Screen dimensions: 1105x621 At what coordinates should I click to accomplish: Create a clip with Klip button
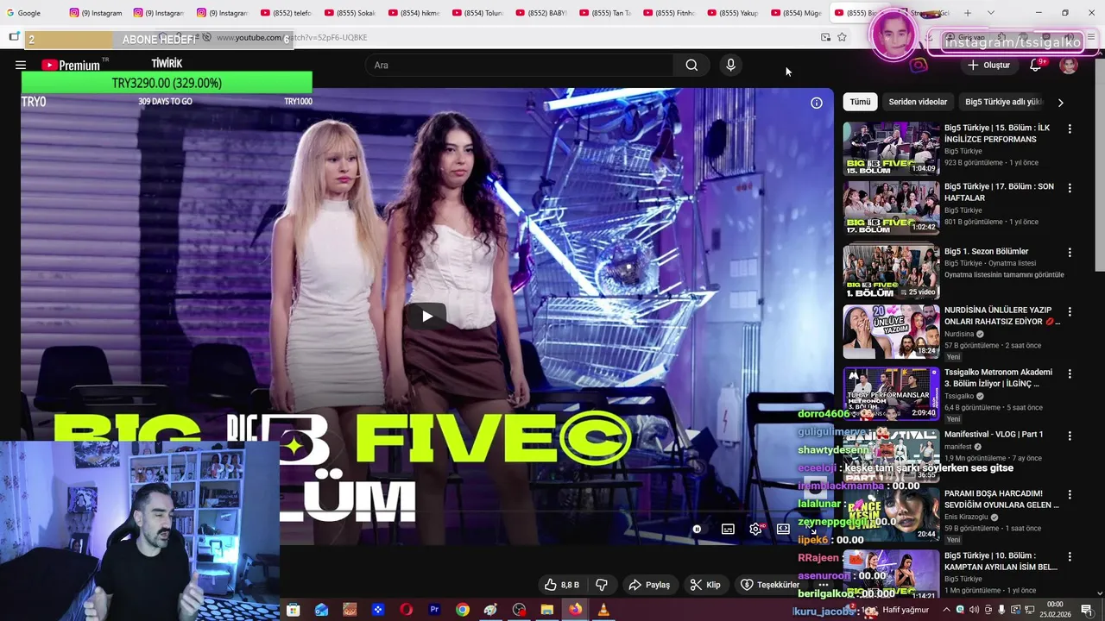(705, 585)
